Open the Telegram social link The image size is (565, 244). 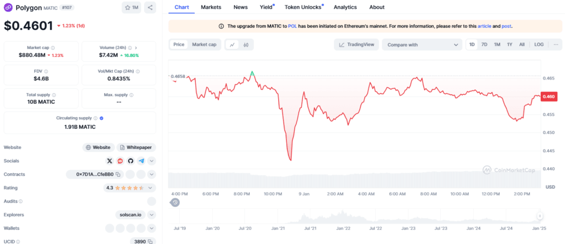coord(141,161)
